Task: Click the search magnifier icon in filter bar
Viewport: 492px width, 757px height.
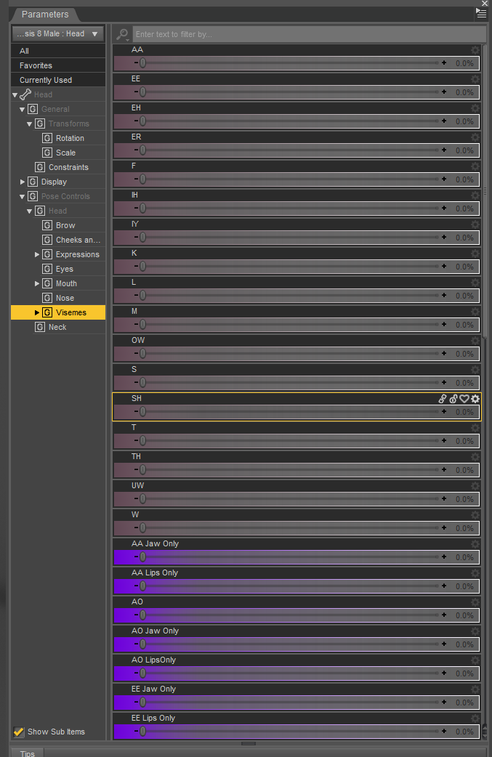Action: pos(123,34)
